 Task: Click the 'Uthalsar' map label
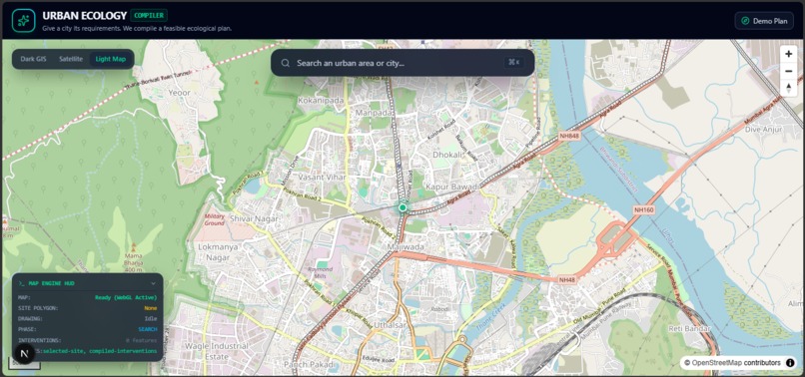click(x=390, y=325)
